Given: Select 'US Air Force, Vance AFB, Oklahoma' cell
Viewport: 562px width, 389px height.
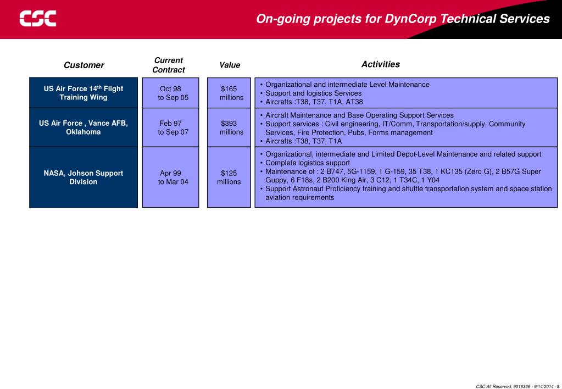Looking at the screenshot, I should pos(84,127).
